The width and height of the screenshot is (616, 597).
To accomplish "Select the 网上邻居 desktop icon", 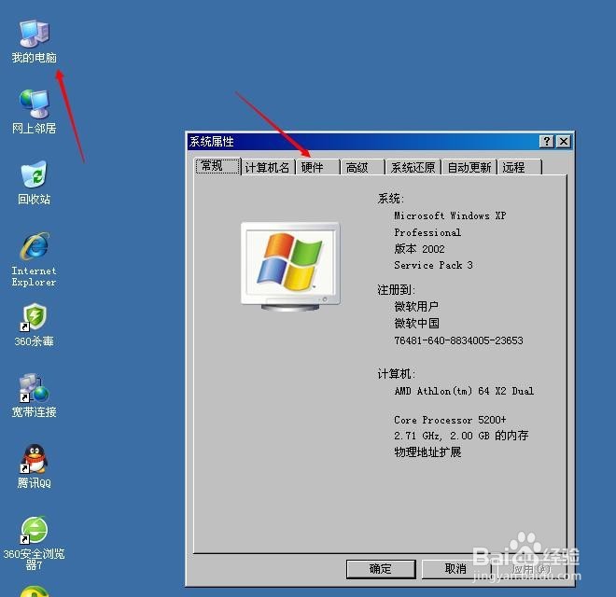I will (x=35, y=112).
